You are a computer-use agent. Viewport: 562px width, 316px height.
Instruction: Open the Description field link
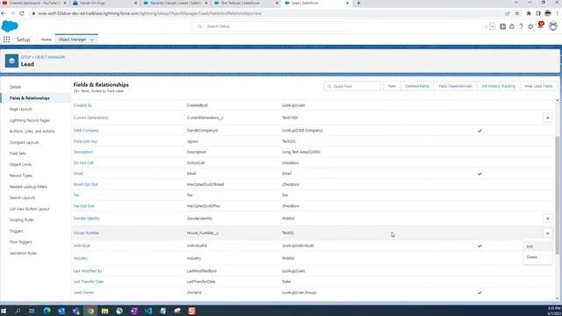(x=83, y=152)
